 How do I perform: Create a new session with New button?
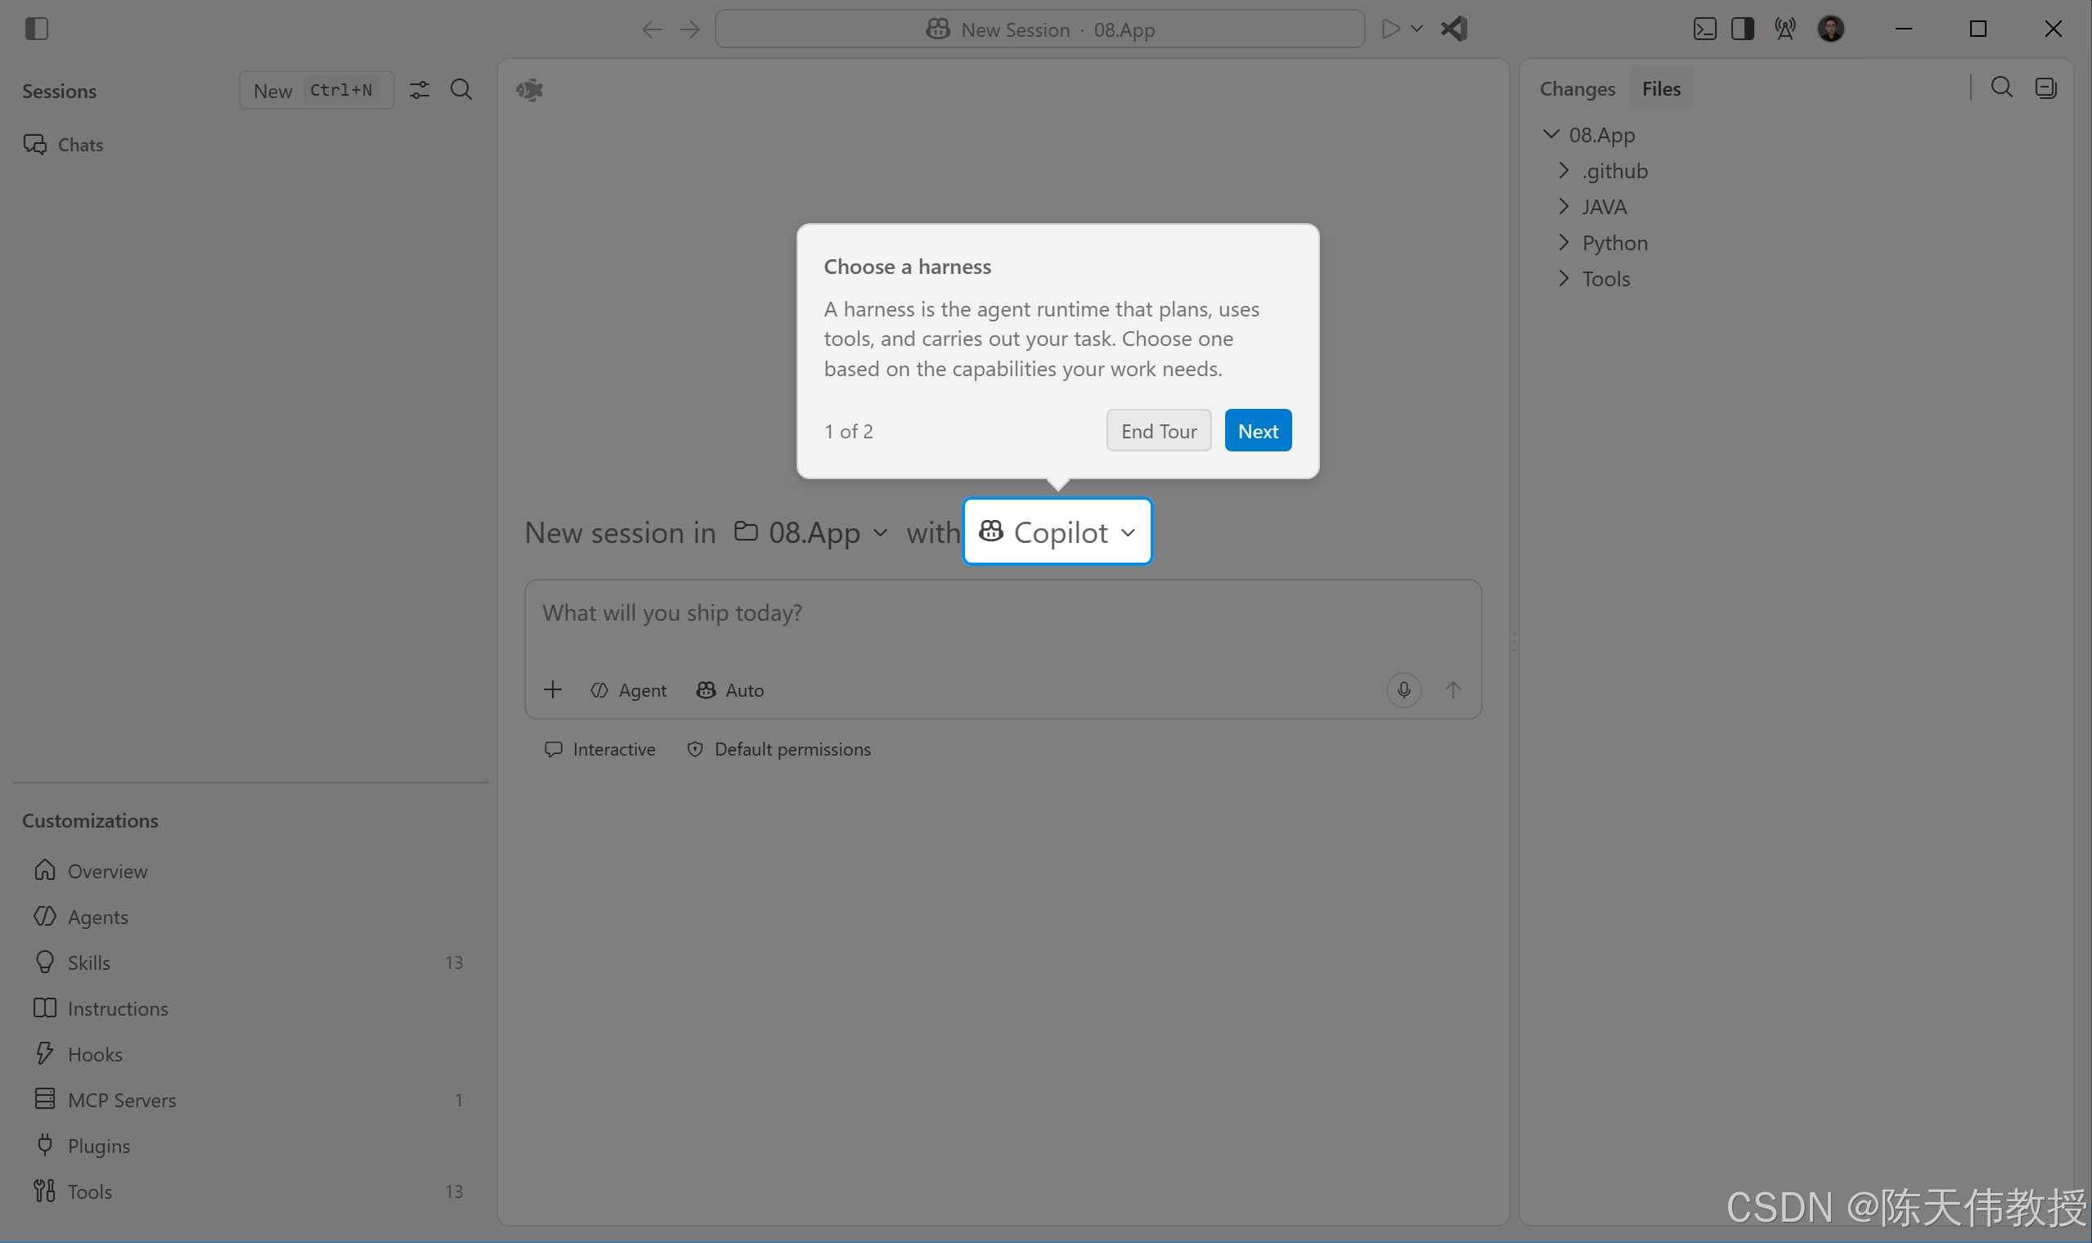click(x=316, y=91)
